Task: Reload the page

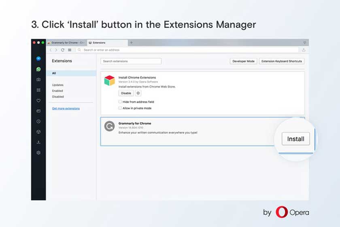Action: [63, 50]
